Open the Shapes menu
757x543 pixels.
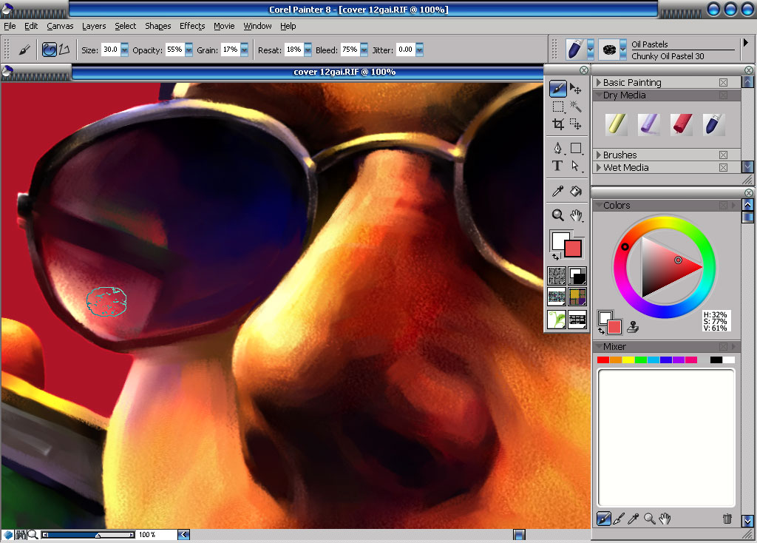(x=158, y=26)
